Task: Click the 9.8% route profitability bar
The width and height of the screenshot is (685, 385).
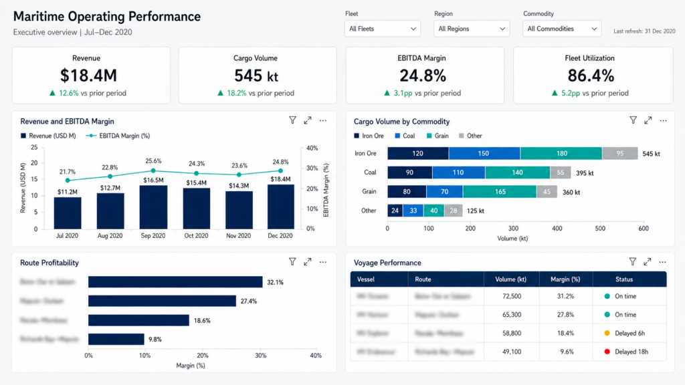Action: (116, 339)
